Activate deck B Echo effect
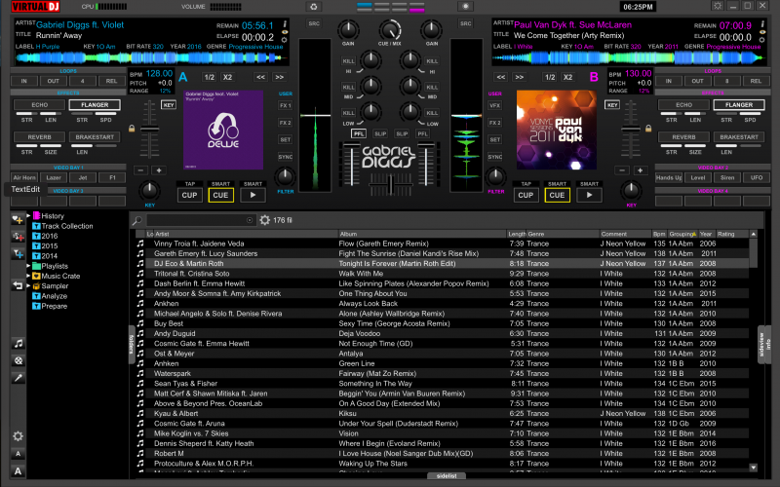The image size is (780, 487). 684,105
